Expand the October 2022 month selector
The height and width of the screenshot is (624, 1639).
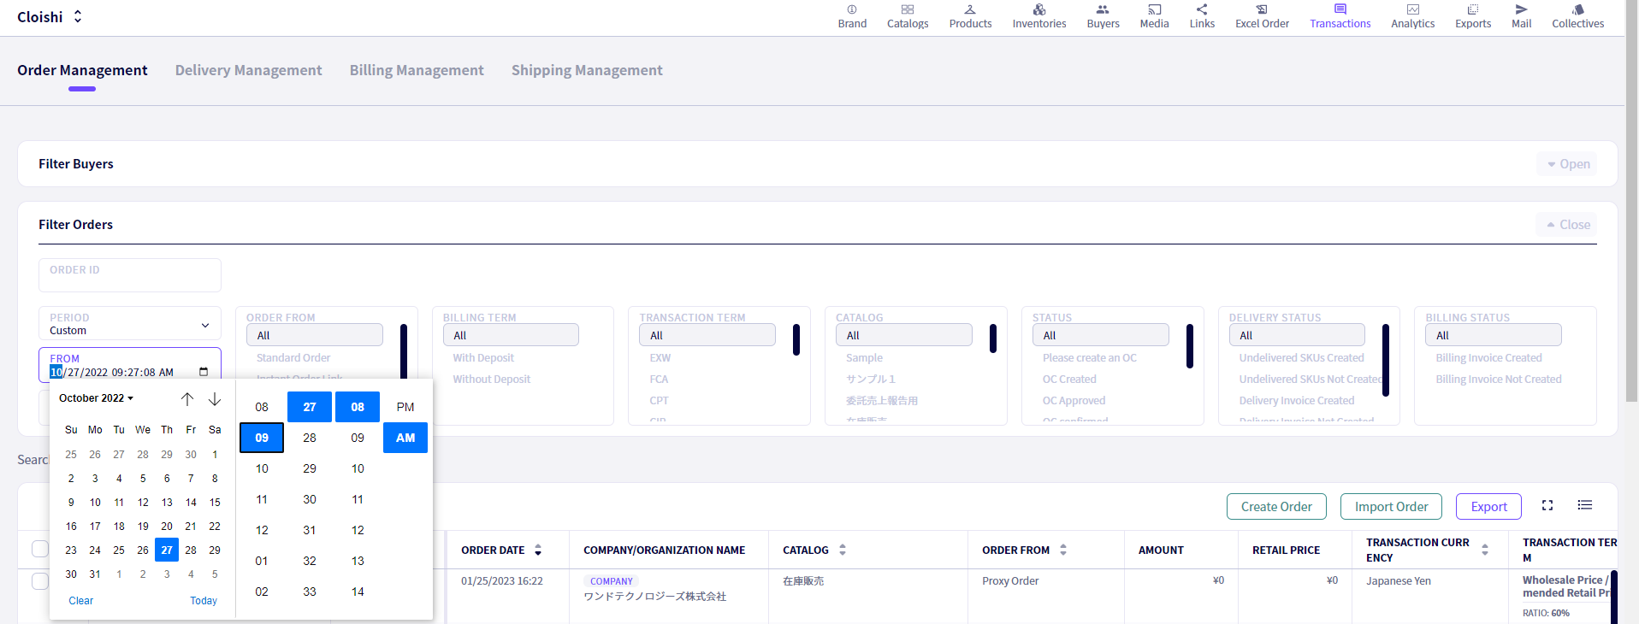96,398
